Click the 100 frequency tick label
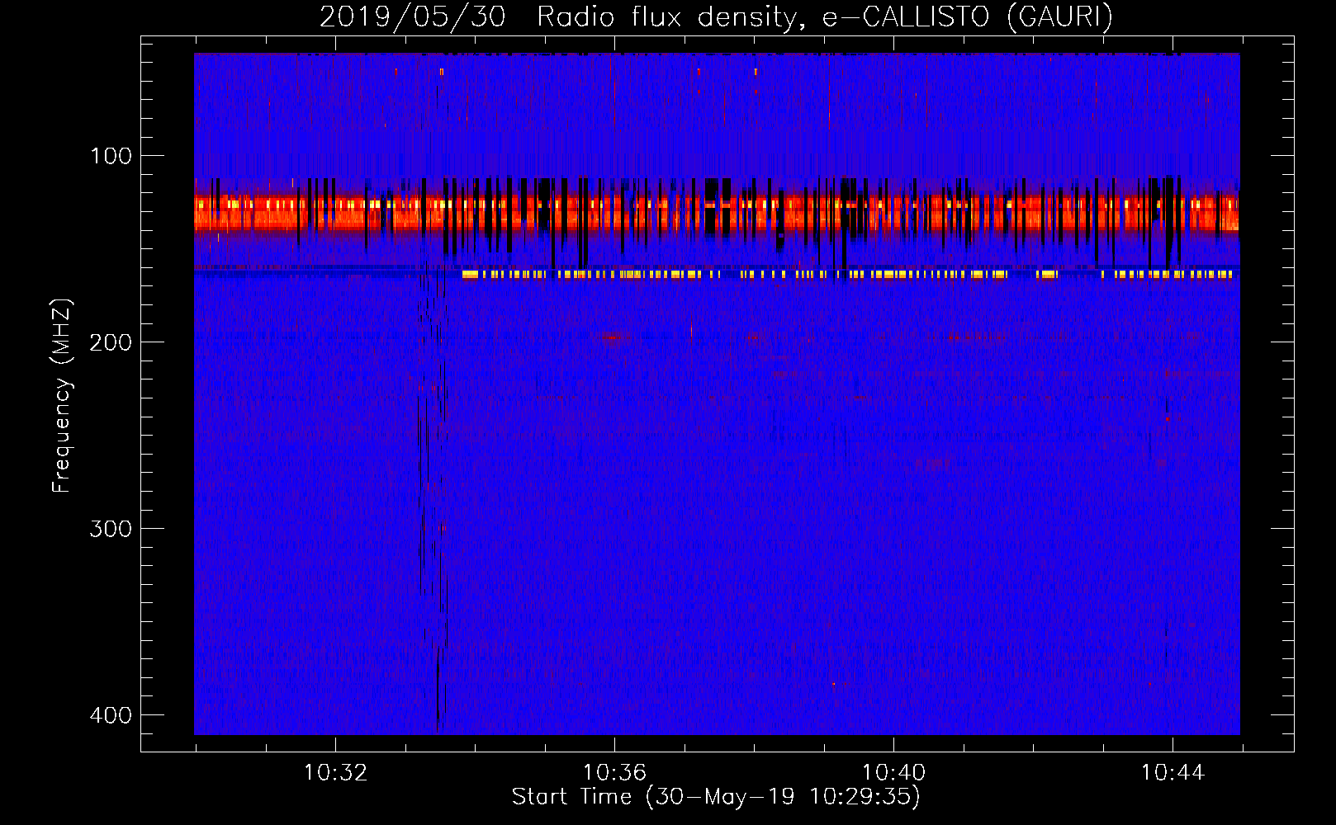 (111, 156)
